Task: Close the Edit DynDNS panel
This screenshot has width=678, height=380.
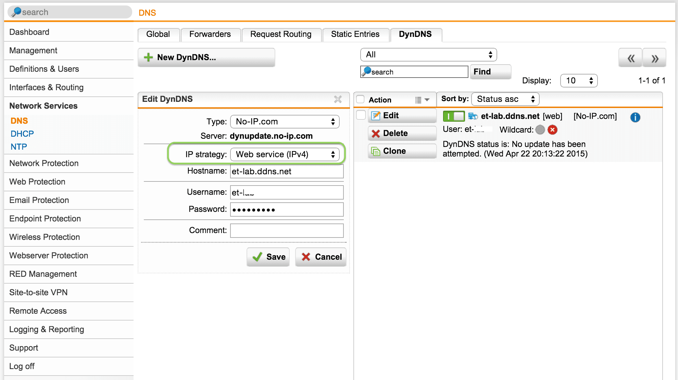Action: 338,99
